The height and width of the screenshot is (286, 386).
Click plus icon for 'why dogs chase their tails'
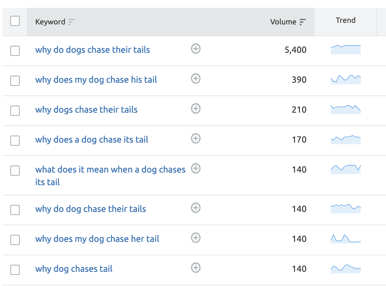[x=196, y=109]
